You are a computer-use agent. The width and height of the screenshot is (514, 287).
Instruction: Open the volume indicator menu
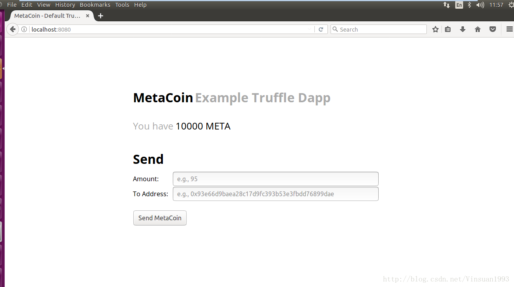click(480, 5)
